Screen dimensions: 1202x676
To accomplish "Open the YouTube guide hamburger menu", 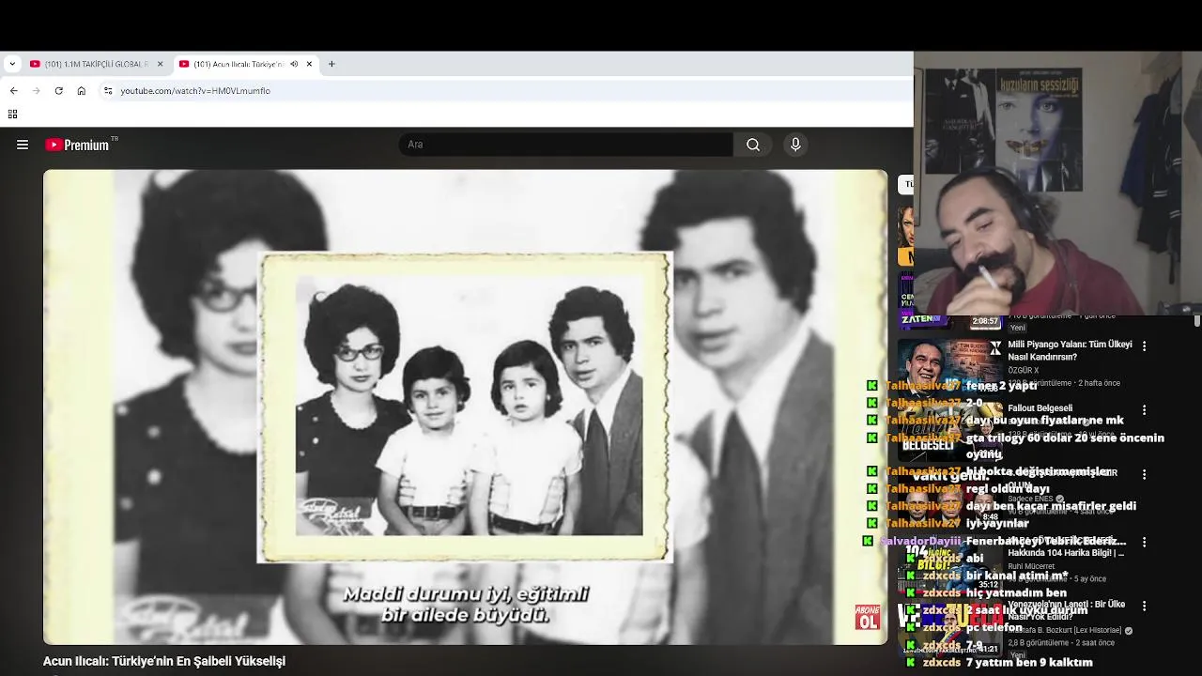I will 23,145.
